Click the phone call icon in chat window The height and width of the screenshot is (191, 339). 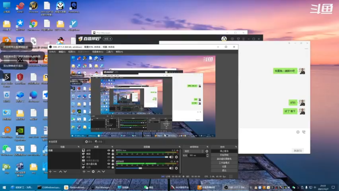[x=304, y=132]
